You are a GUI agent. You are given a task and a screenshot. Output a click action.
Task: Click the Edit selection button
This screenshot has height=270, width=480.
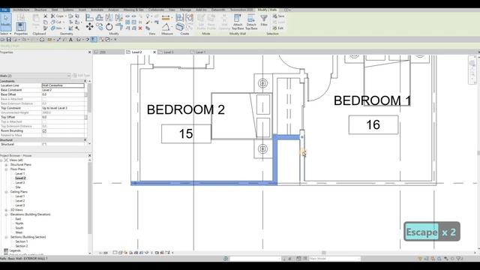(x=278, y=28)
